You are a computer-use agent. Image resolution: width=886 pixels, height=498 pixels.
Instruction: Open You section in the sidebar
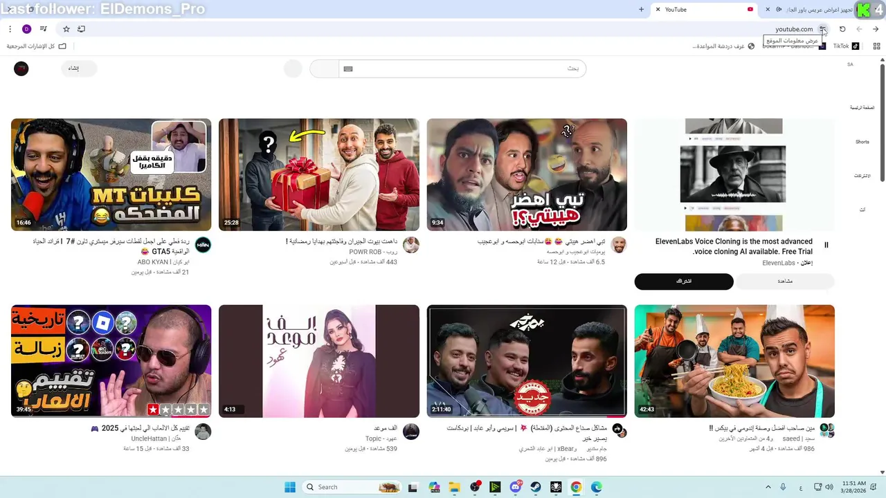862,210
